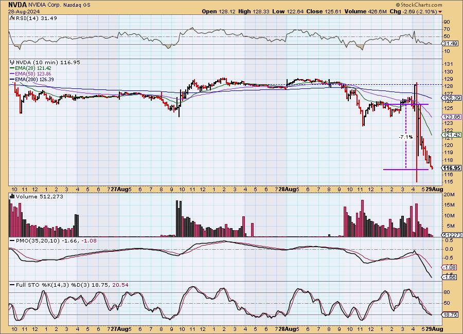Screen dimensions: 463x334
Task: Click the candlestick icon beside NVDA (10 min)
Action: (x=12, y=62)
